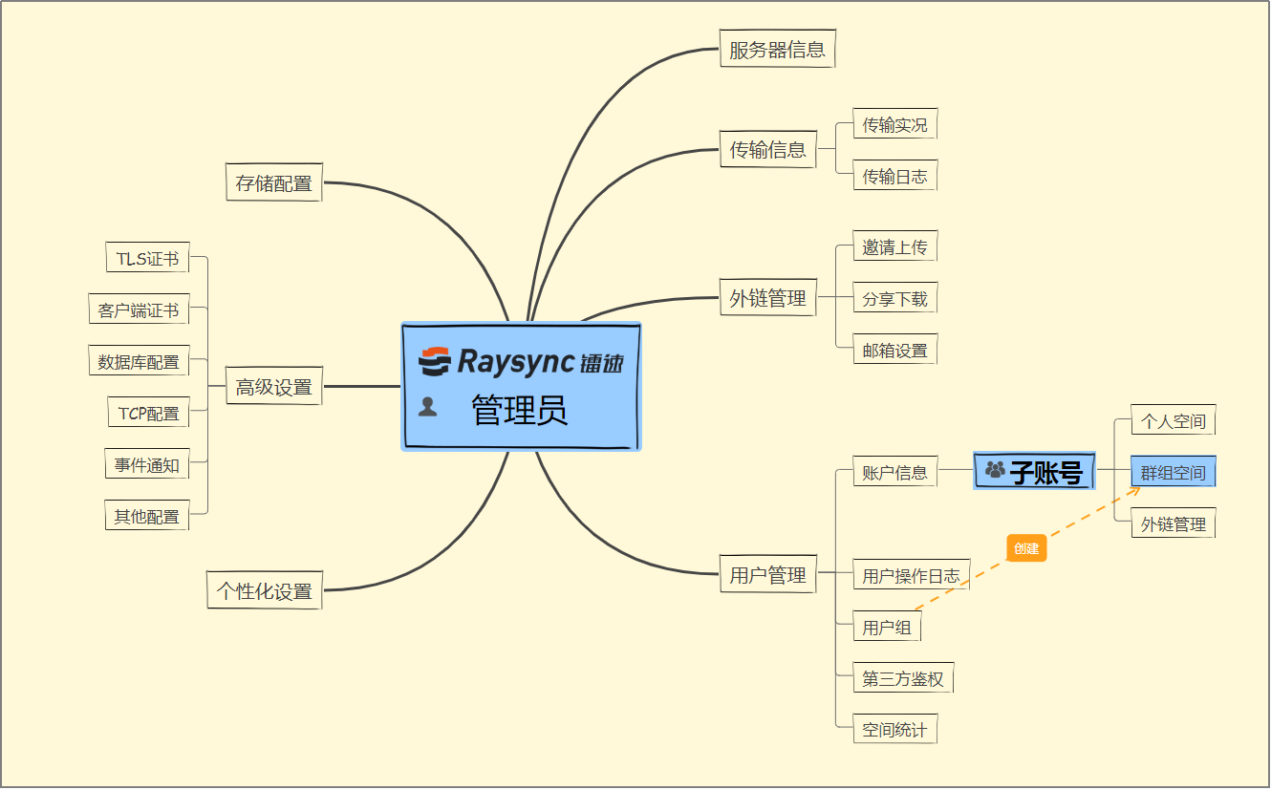Click 外链管理 under 子账号
The width and height of the screenshot is (1271, 790).
coord(1174,523)
